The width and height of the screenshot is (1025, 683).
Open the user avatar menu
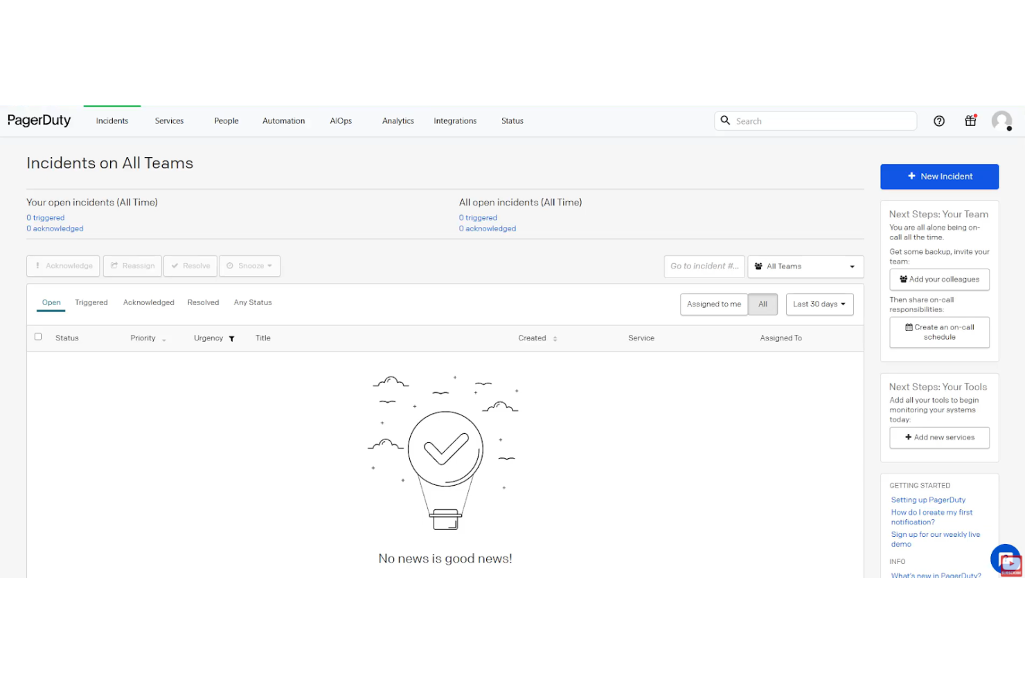[1001, 121]
